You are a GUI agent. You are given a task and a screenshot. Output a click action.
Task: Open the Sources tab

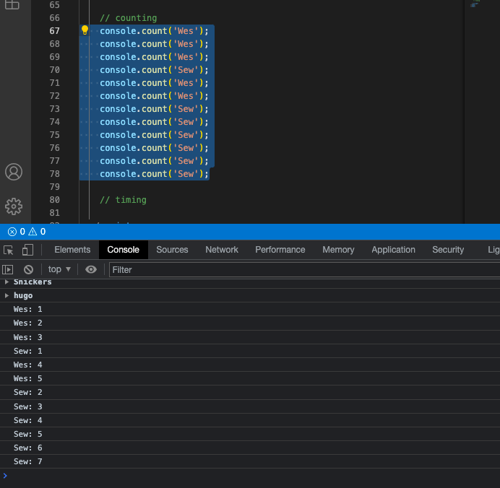(x=172, y=250)
